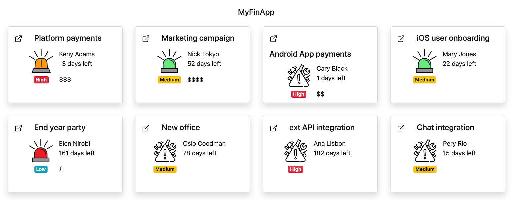The width and height of the screenshot is (528, 200).
Task: Click the maintenance warning icon for ext API integration
Action: (296, 151)
